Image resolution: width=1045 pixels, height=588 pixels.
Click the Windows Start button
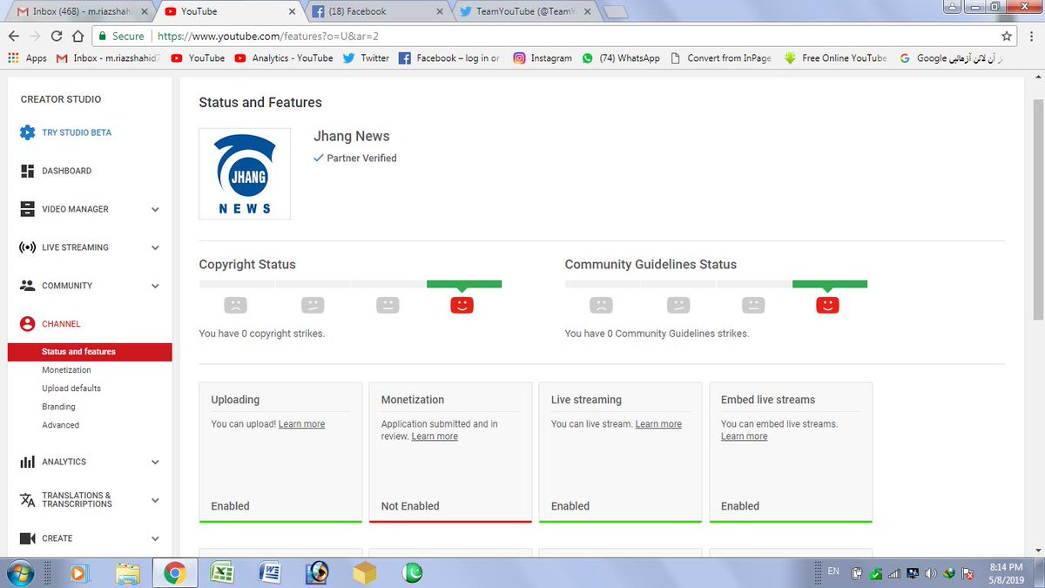click(18, 572)
